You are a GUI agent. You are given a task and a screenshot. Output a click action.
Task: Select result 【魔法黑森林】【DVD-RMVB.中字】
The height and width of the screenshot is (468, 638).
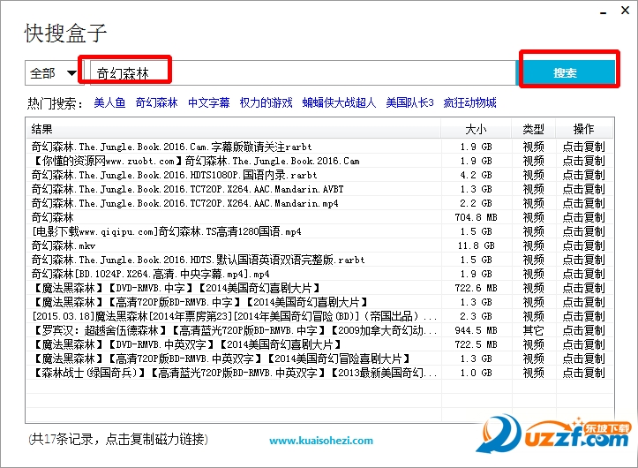176,288
